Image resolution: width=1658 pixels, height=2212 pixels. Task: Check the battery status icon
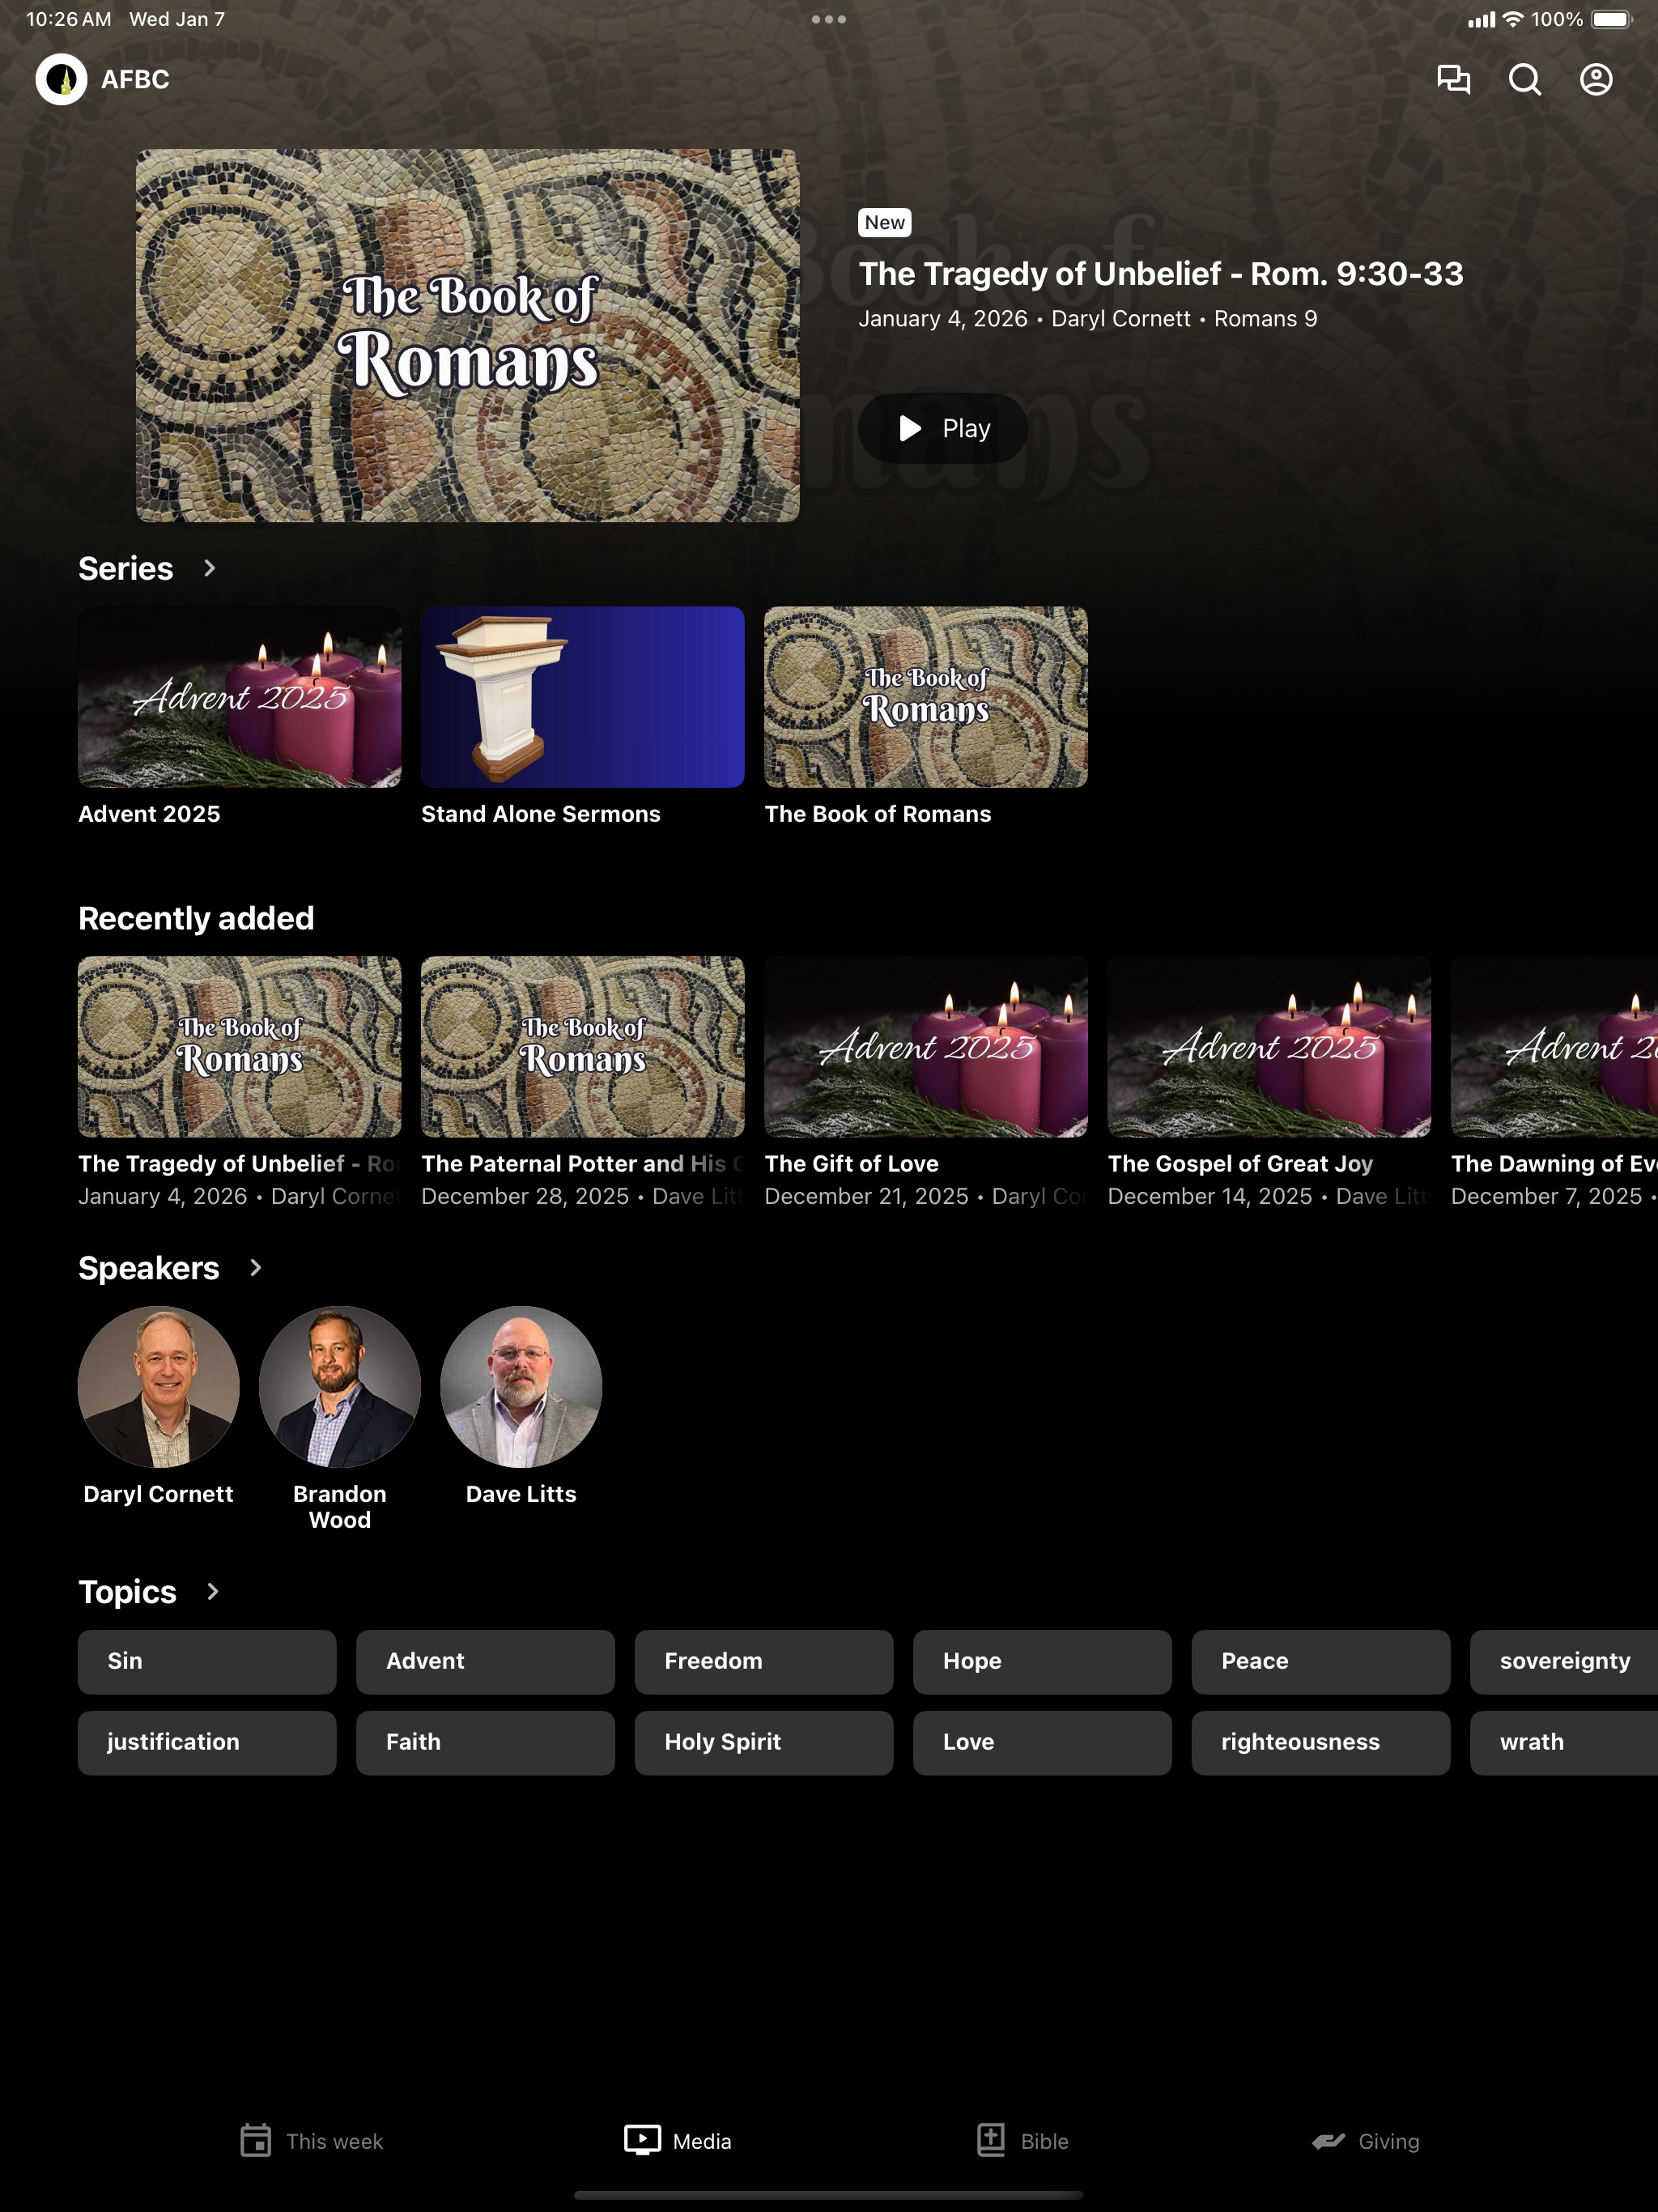click(x=1612, y=19)
